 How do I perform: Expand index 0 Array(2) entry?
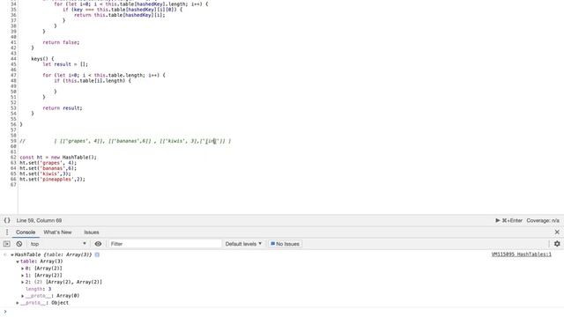tap(23, 269)
